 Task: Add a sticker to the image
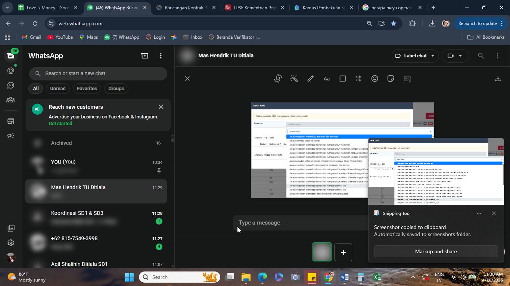pos(391,79)
